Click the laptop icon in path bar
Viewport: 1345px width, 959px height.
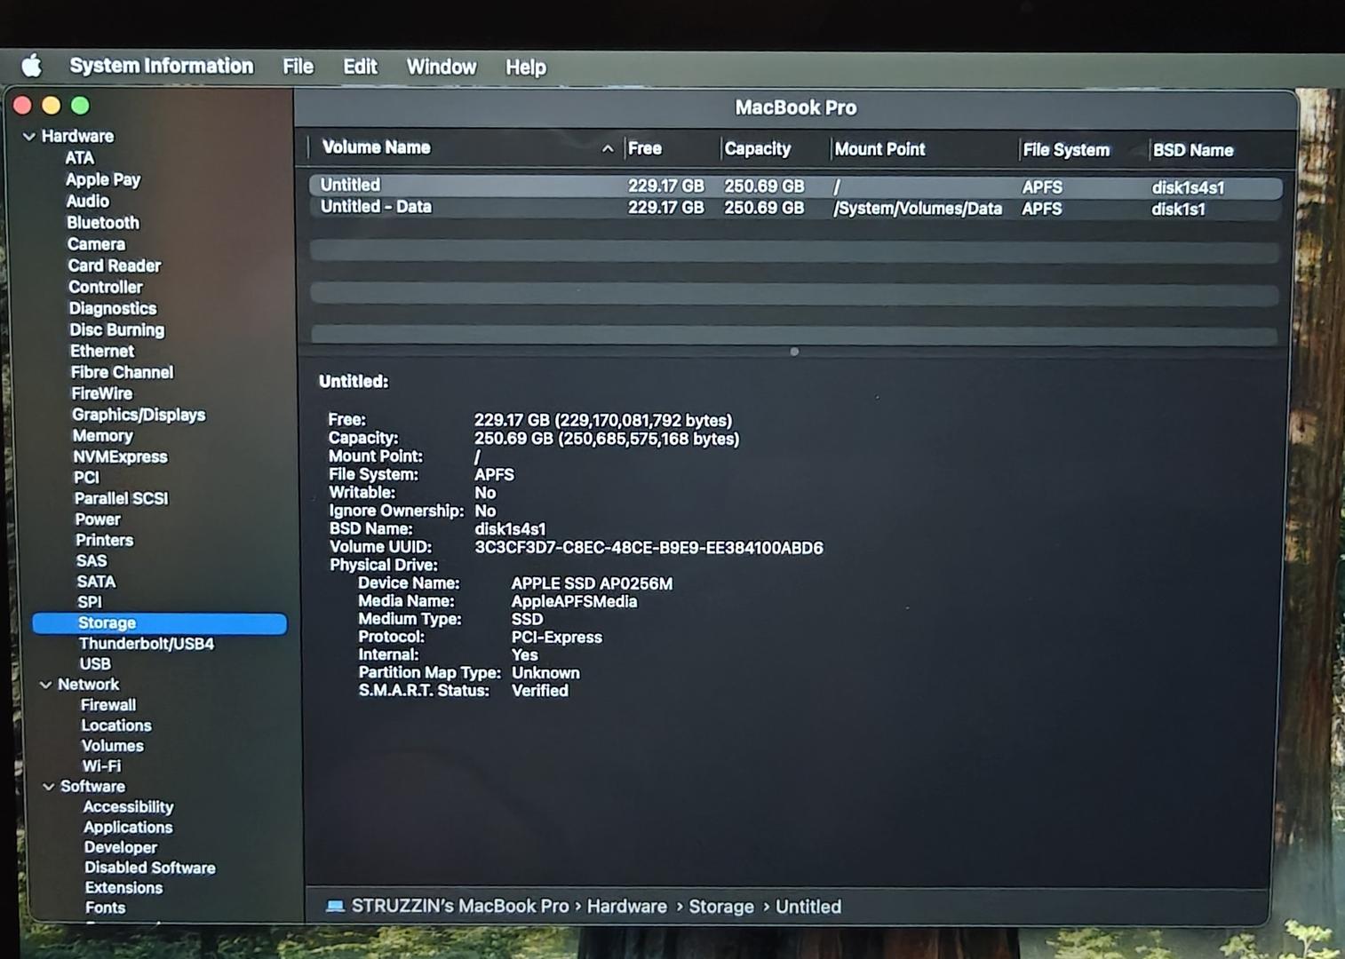tap(335, 906)
